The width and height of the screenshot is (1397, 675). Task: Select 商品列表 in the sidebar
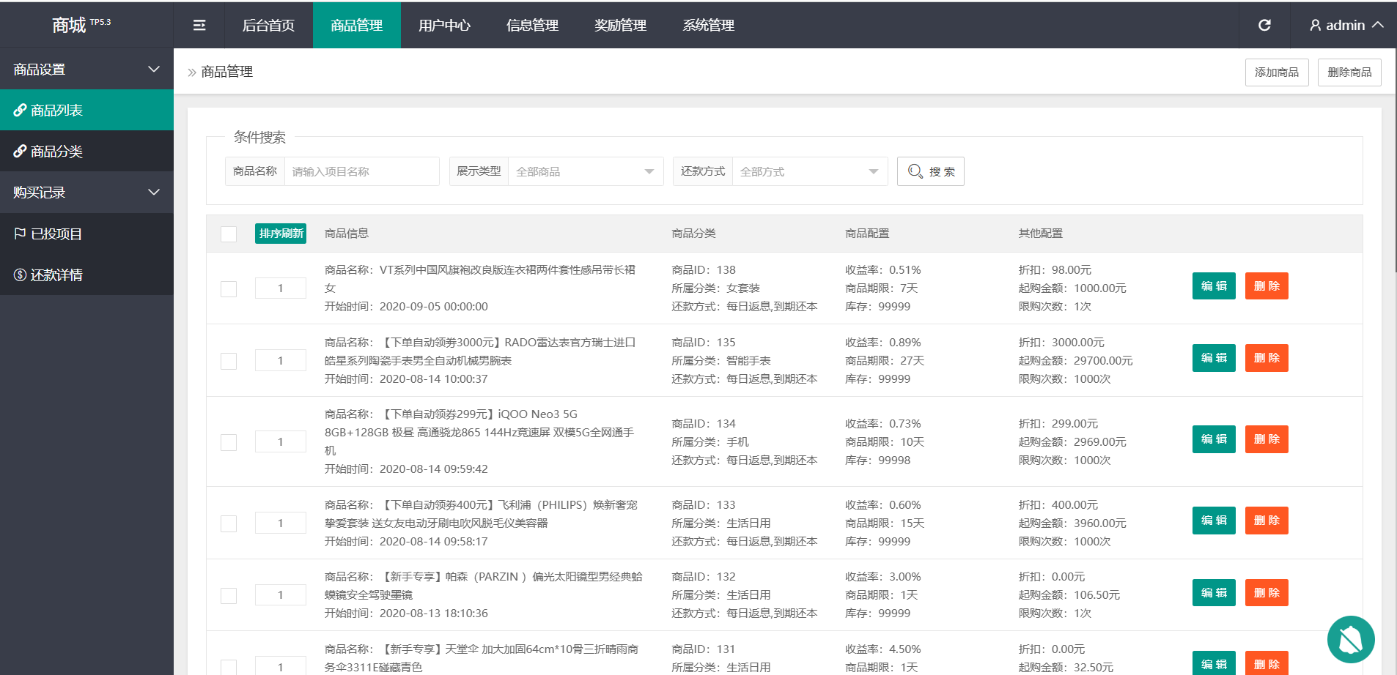click(86, 111)
